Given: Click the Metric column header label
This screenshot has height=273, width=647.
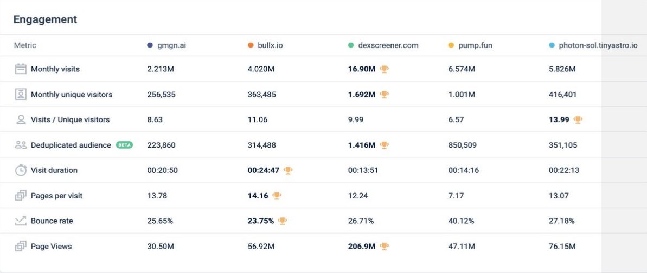Looking at the screenshot, I should pos(25,45).
